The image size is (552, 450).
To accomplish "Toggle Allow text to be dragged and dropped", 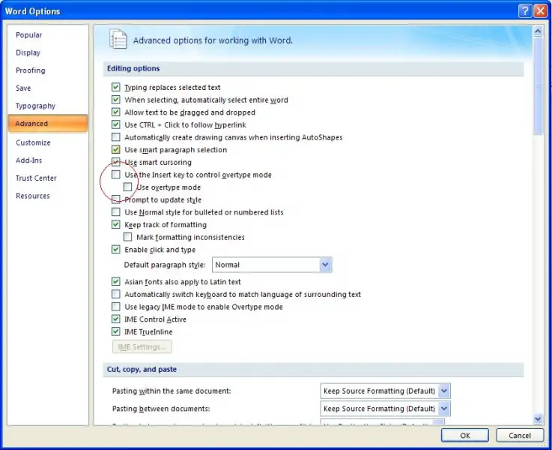I will 116,112.
